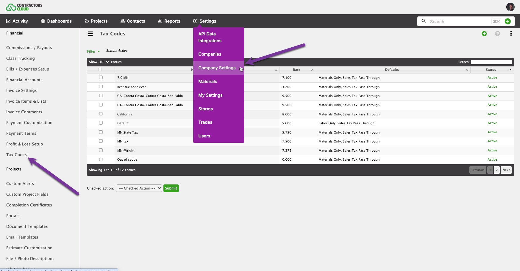This screenshot has width=520, height=271.
Task: Select Trades from Settings menu
Action: 218,122
